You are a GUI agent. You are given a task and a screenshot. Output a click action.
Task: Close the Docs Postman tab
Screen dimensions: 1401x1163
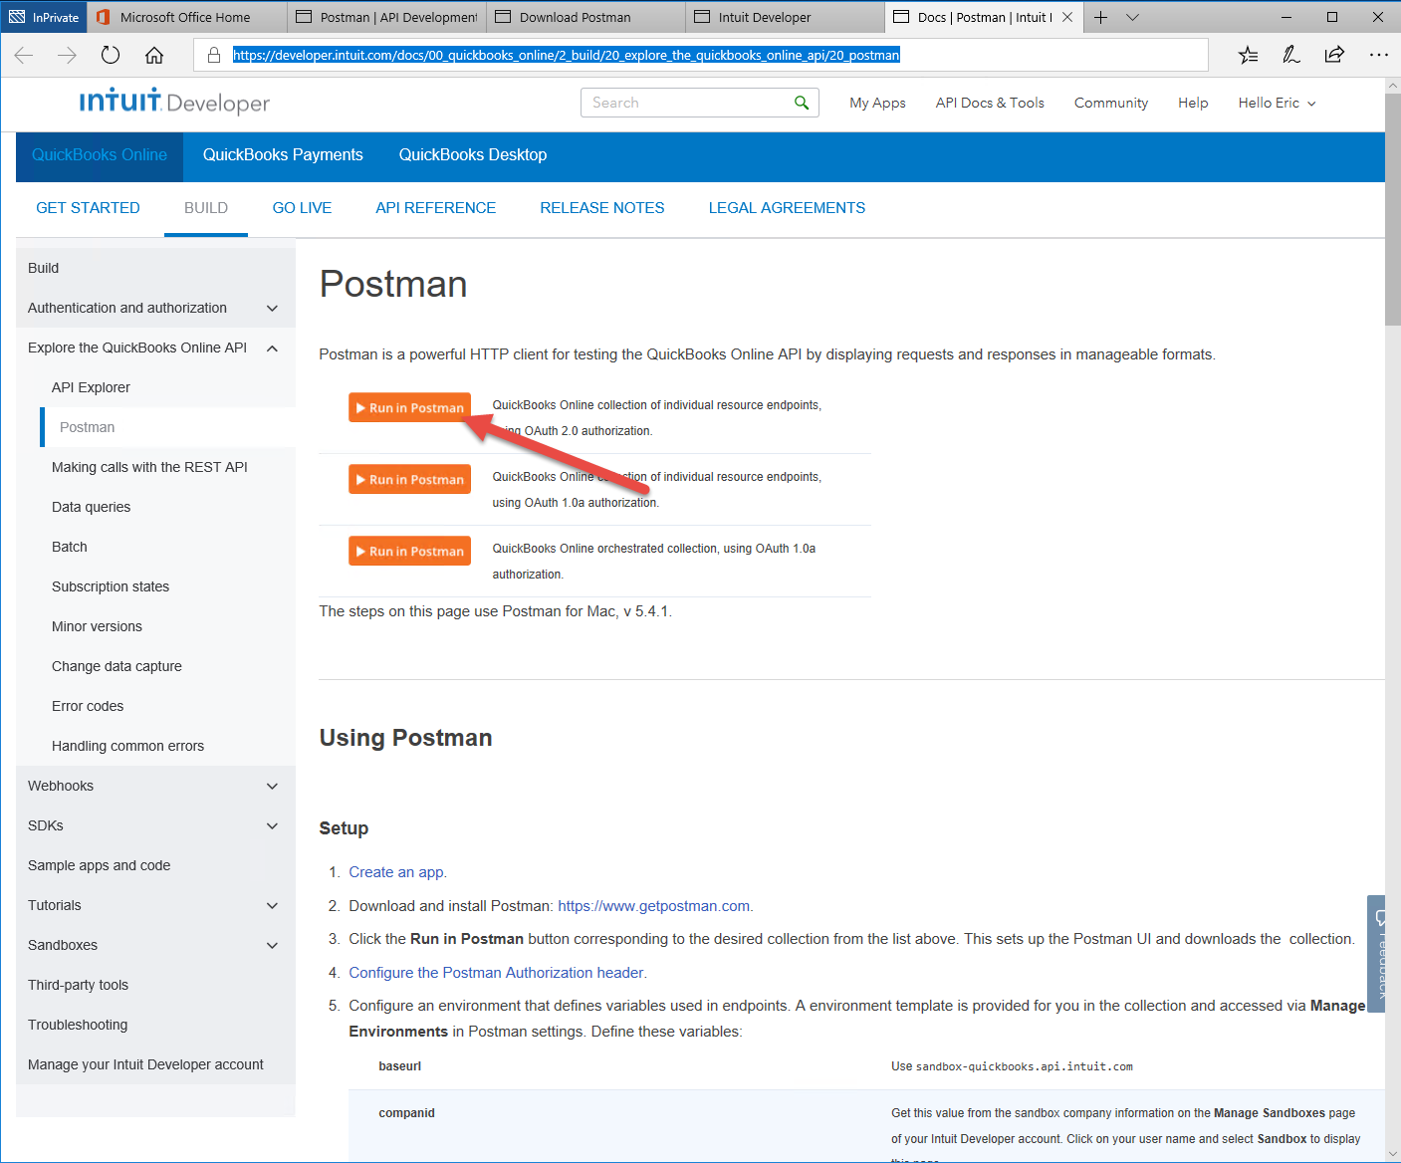point(1067,17)
